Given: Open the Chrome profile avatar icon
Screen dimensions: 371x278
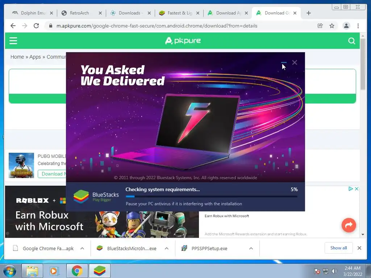Looking at the screenshot, I should click(346, 26).
